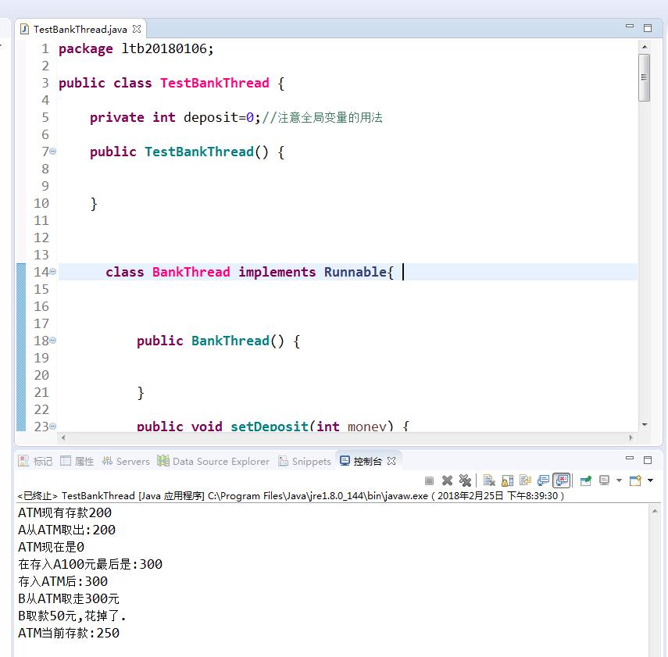This screenshot has width=668, height=657.
Task: Toggle Scroll Lock in console toolbar
Action: point(507,480)
